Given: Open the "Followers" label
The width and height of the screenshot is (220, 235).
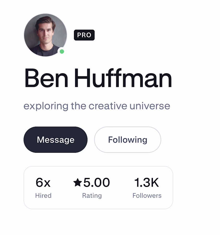Looking at the screenshot, I should pyautogui.click(x=147, y=196).
